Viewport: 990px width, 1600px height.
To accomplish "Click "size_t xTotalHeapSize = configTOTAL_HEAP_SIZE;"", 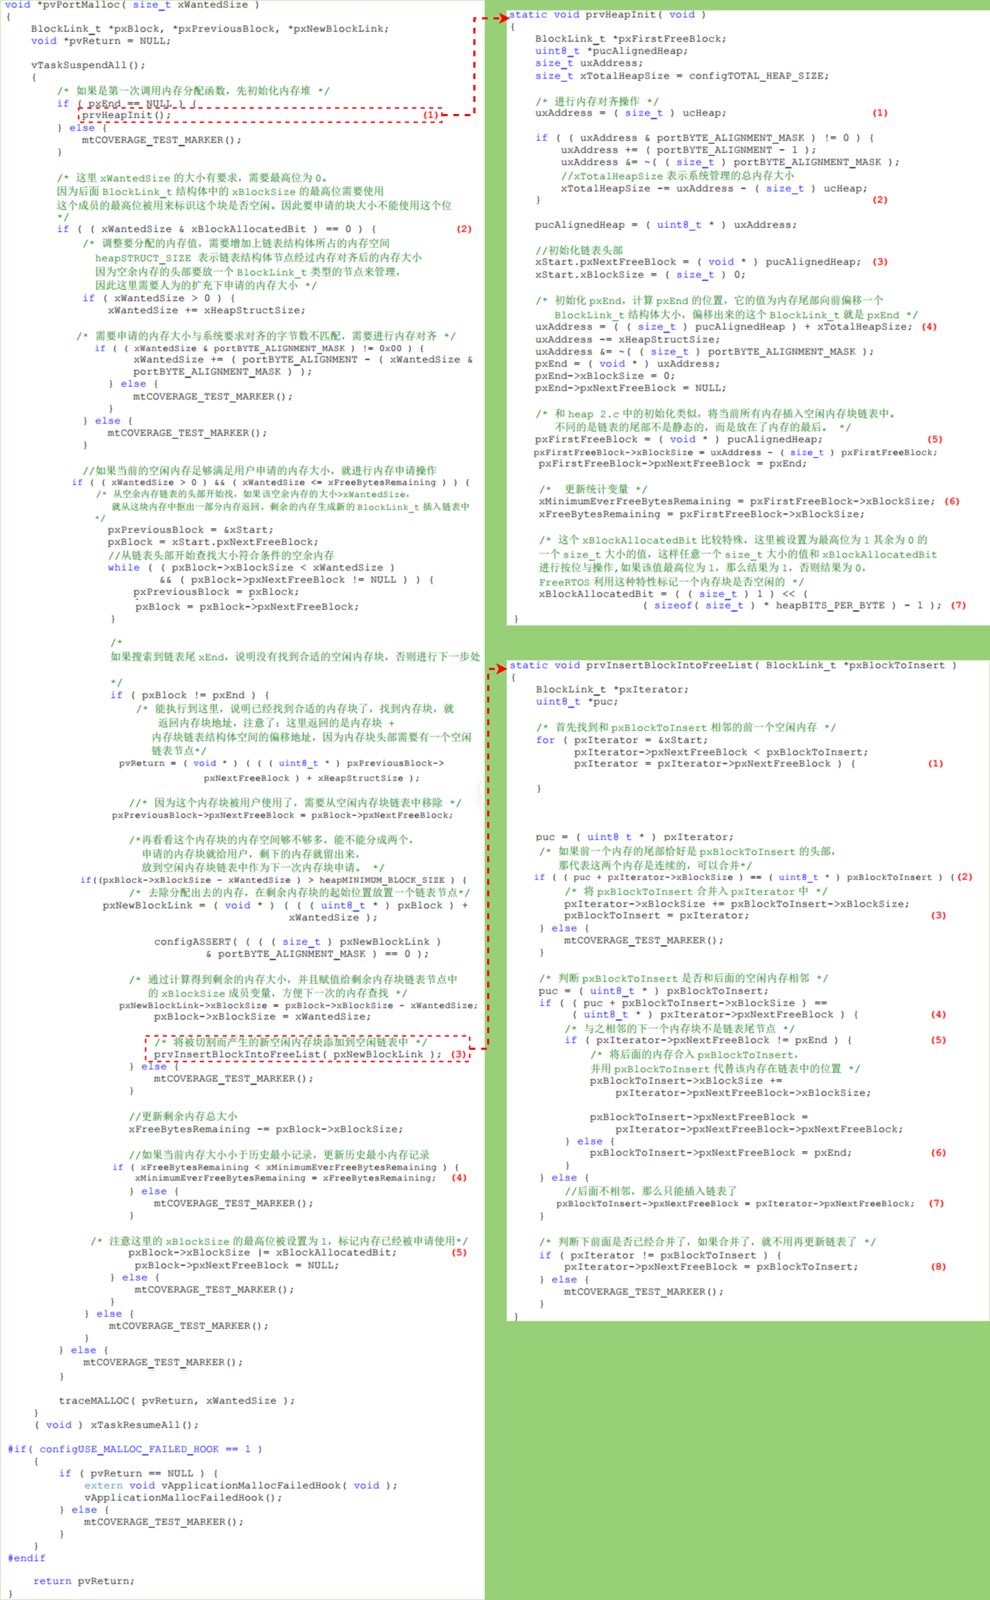I will (x=682, y=76).
